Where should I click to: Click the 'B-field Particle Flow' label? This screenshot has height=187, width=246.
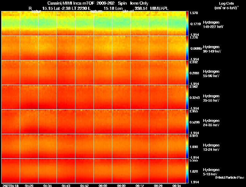coord(230,177)
